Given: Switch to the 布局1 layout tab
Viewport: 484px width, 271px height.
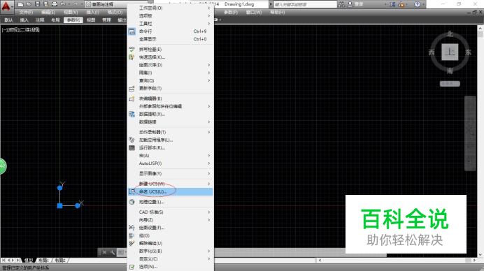Looking at the screenshot, I should [x=43, y=261].
